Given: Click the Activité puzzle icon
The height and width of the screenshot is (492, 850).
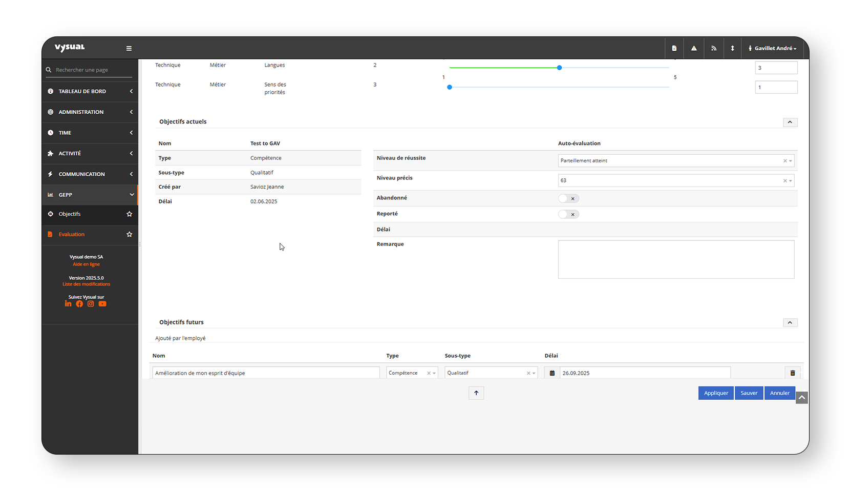Looking at the screenshot, I should 50,153.
